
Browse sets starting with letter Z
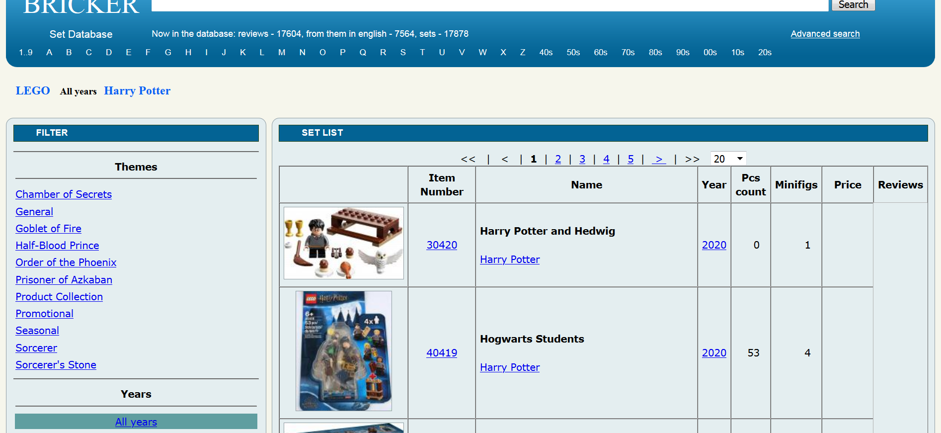tap(523, 52)
